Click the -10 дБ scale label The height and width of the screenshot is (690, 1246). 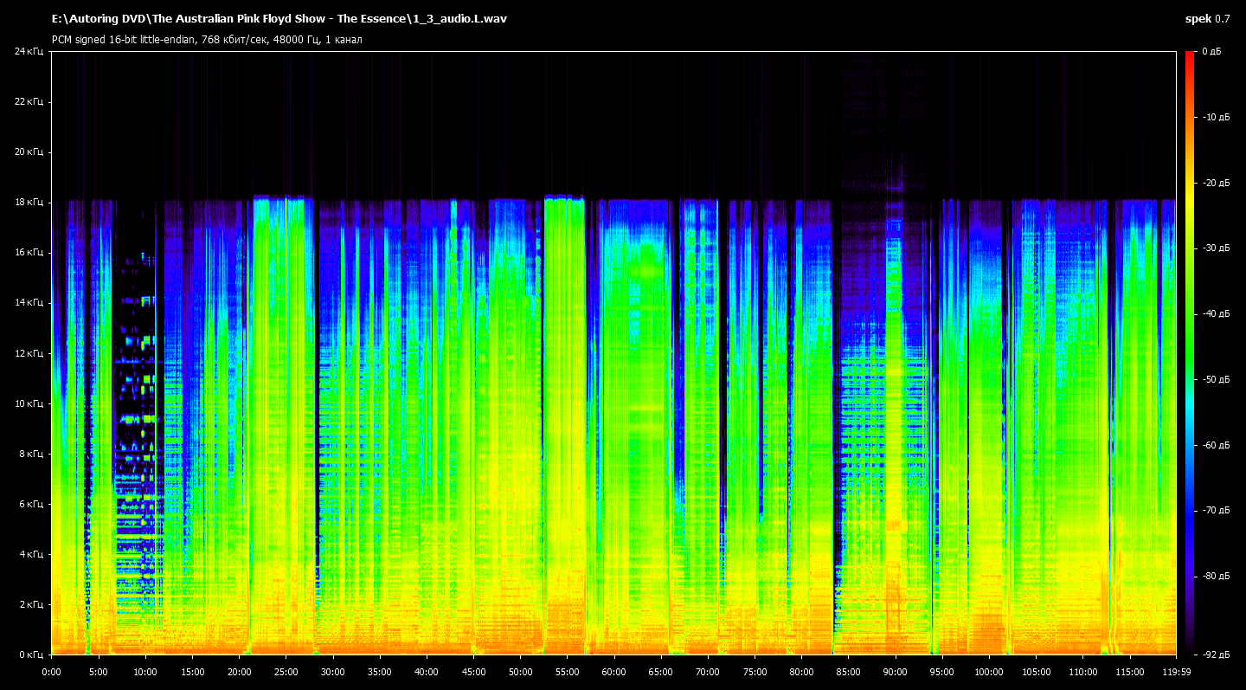(1214, 117)
